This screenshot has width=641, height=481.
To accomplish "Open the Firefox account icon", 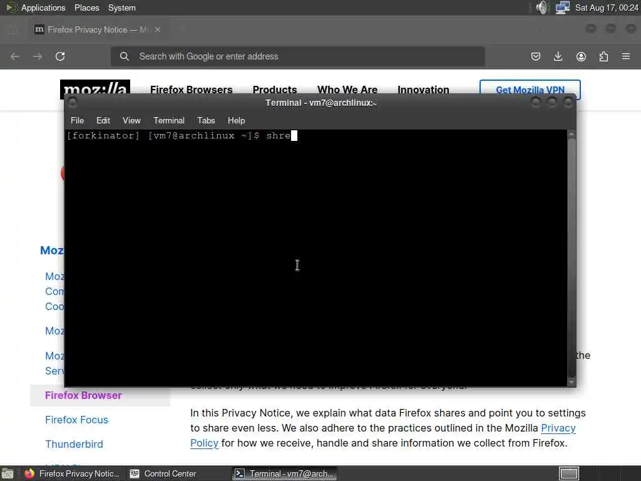I will tap(581, 56).
